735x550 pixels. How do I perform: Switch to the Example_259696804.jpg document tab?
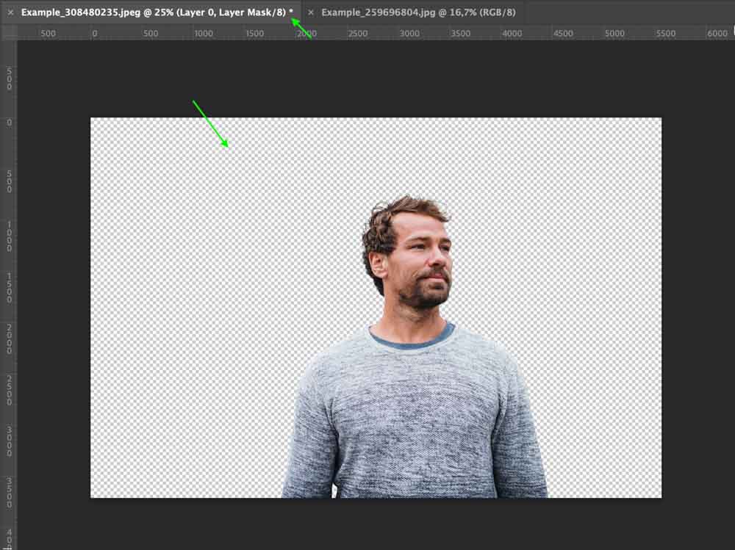point(417,12)
